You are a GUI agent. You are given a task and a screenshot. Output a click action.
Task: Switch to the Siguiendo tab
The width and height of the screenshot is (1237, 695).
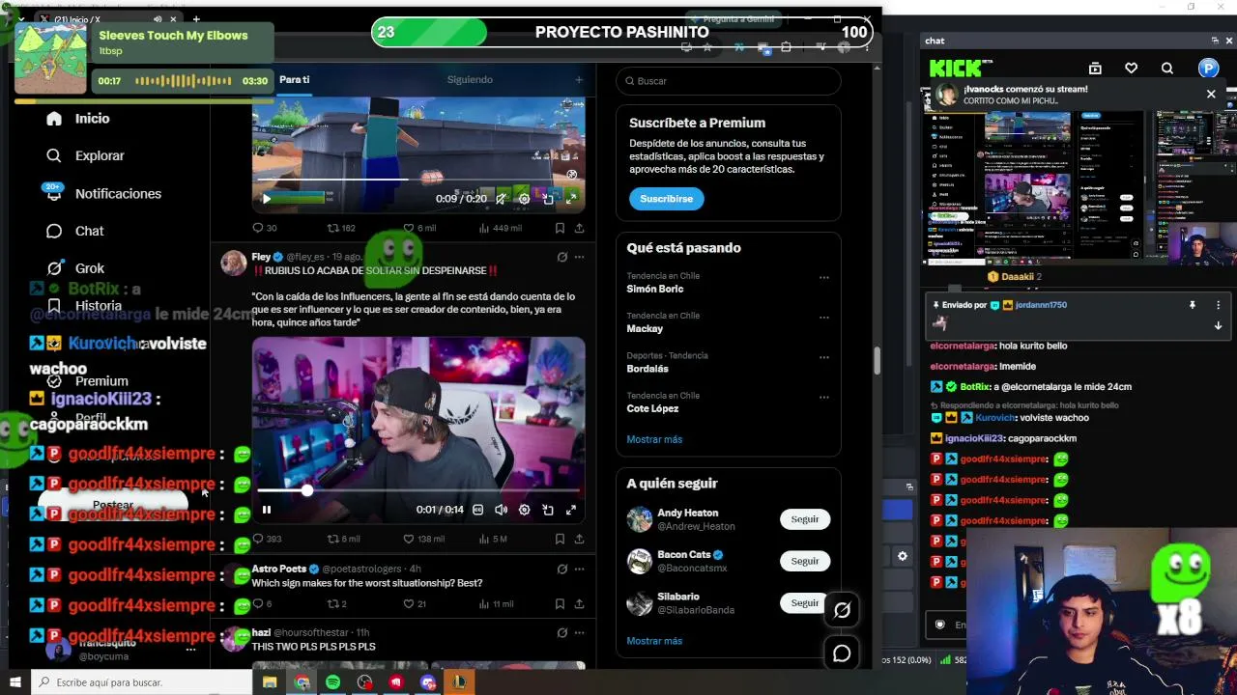(470, 79)
